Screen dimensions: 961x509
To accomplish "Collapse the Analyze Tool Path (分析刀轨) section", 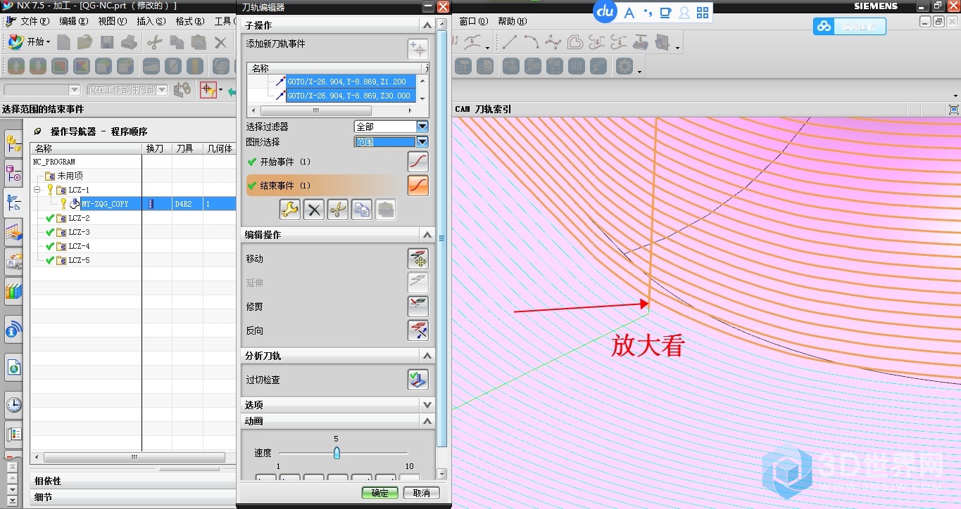I will click(x=427, y=356).
